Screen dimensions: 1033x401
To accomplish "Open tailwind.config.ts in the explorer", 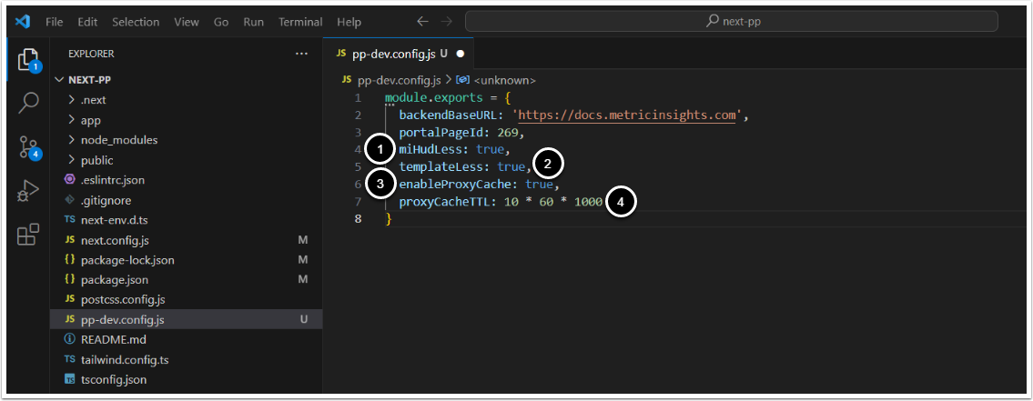I will point(126,359).
